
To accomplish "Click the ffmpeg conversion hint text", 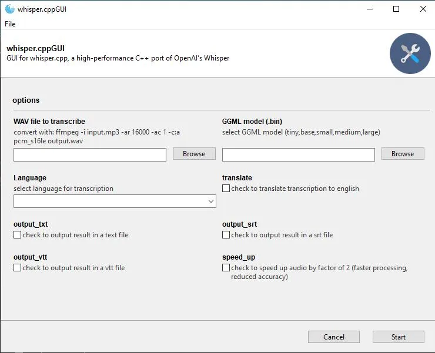I will point(97,136).
